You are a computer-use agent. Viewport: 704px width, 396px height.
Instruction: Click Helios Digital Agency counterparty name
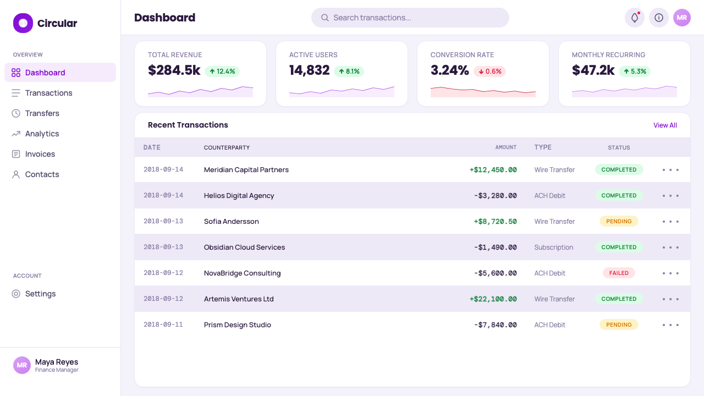239,196
